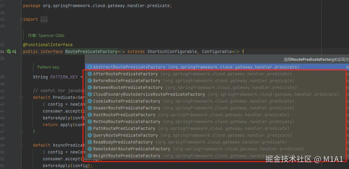349x169 pixels.
Task: Click class icon beside HostRoutePredicateFactory
Action: [90, 115]
